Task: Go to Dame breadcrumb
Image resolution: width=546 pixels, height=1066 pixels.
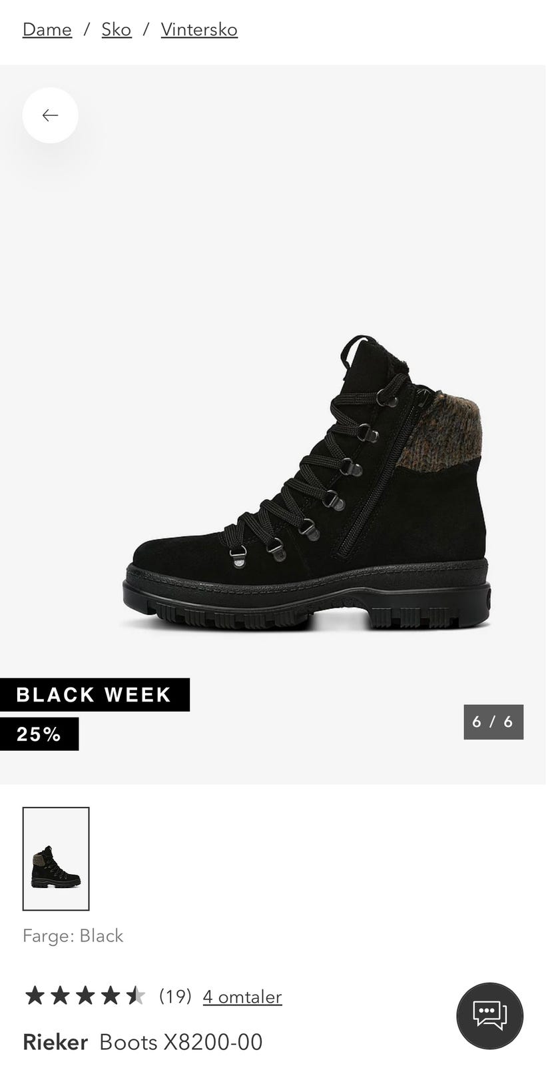Action: click(x=47, y=29)
